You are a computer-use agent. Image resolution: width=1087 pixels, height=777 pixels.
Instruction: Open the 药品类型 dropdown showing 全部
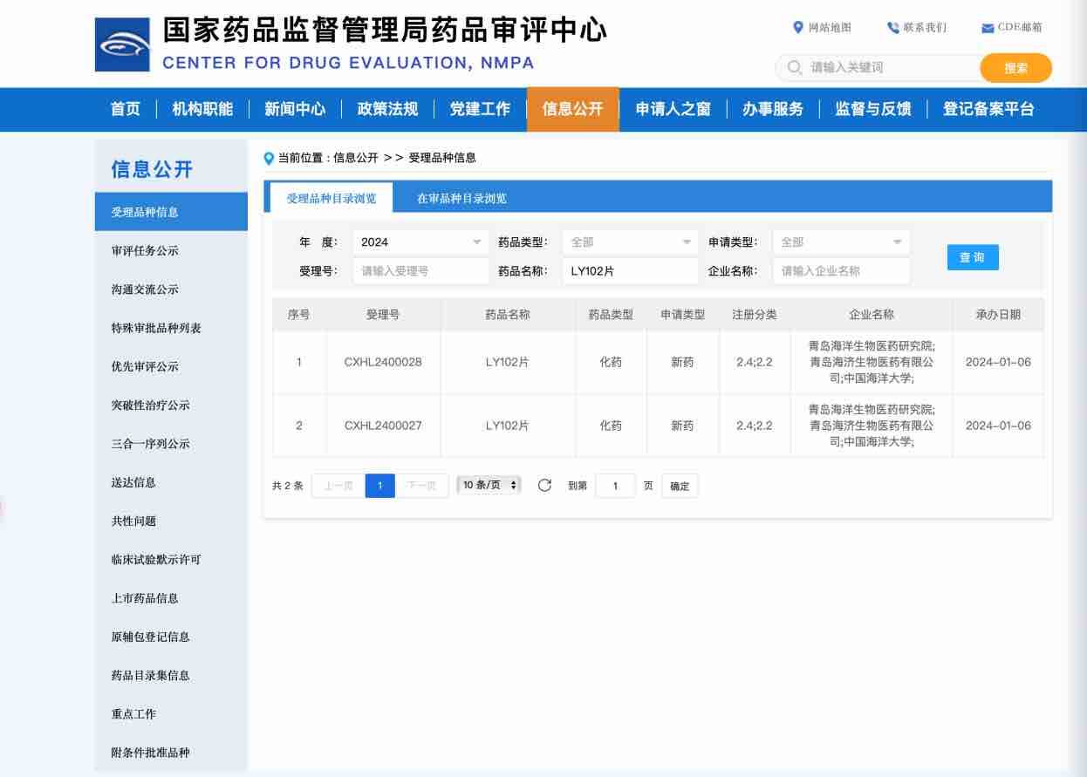pos(630,242)
